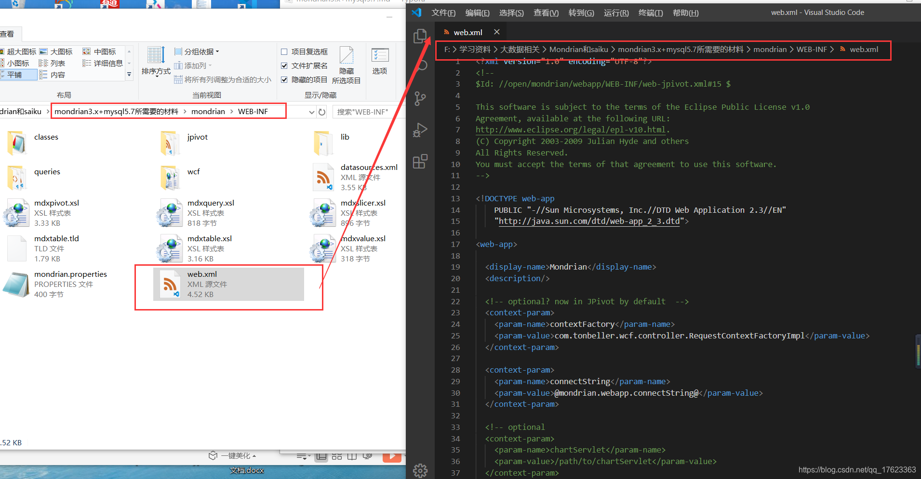921x479 pixels.
Task: Open the 一键美化 dropdown
Action: coord(233,455)
